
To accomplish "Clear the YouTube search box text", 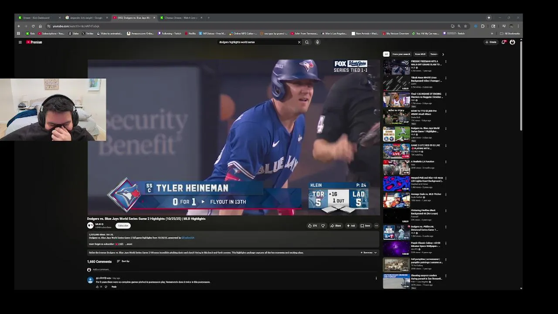I will [x=299, y=42].
